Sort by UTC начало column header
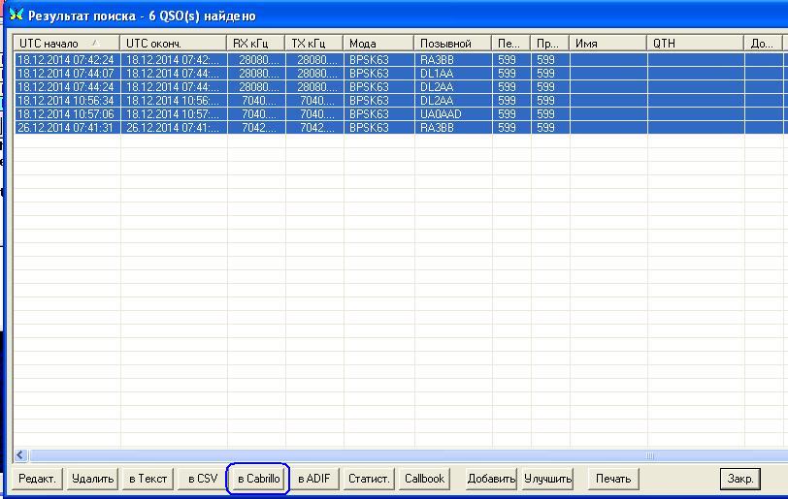This screenshot has height=499, width=788. (x=66, y=44)
